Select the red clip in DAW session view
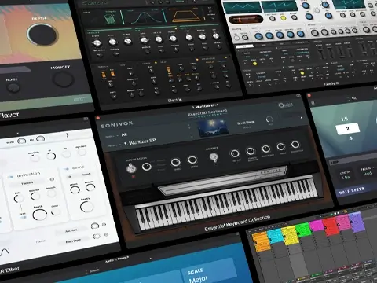Viewport: 377px width, 283px height. coord(331,226)
